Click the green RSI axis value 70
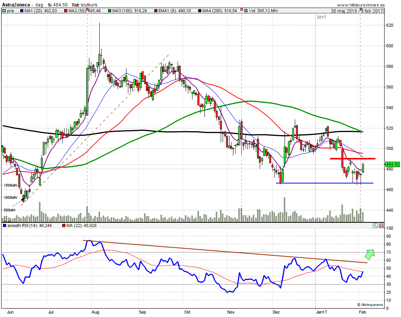Viewport: 401px width, 317px height. click(388, 253)
